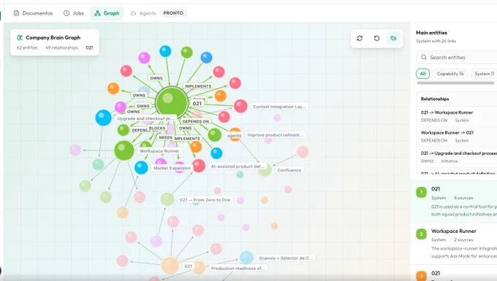Click the 021 — From Zero to One label
Screen dimensions: 497x281
tap(205, 200)
